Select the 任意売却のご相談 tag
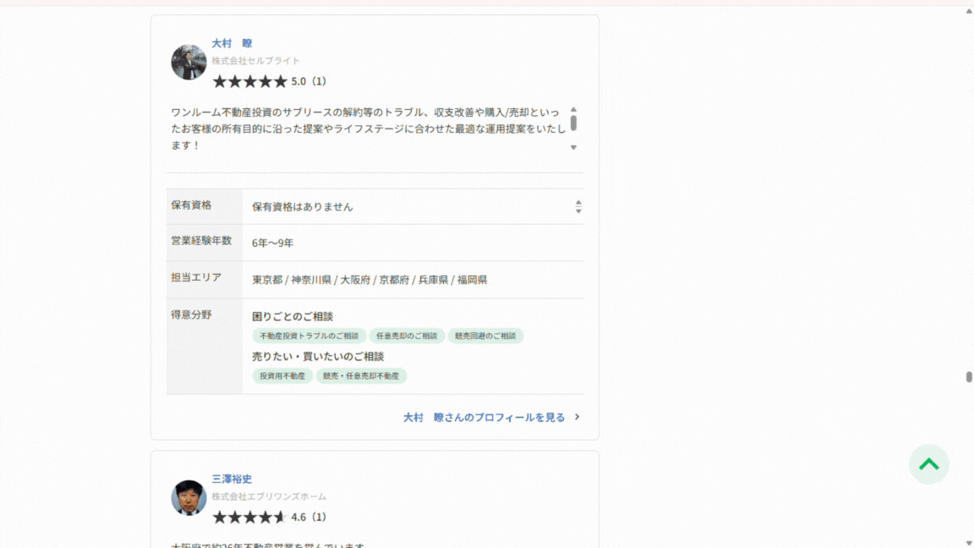This screenshot has height=548, width=974. coord(408,336)
